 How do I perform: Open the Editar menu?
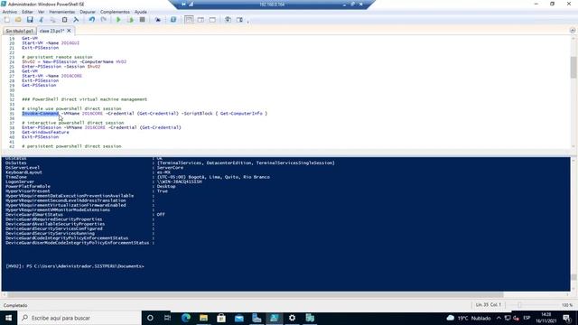pos(27,12)
